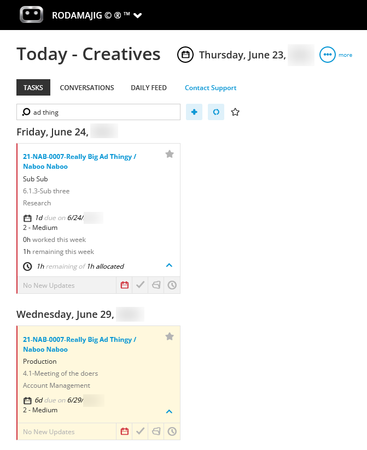Screen dimensions: 367x450
Task: Switch to the CONVERSATIONS tab
Action: coord(87,87)
